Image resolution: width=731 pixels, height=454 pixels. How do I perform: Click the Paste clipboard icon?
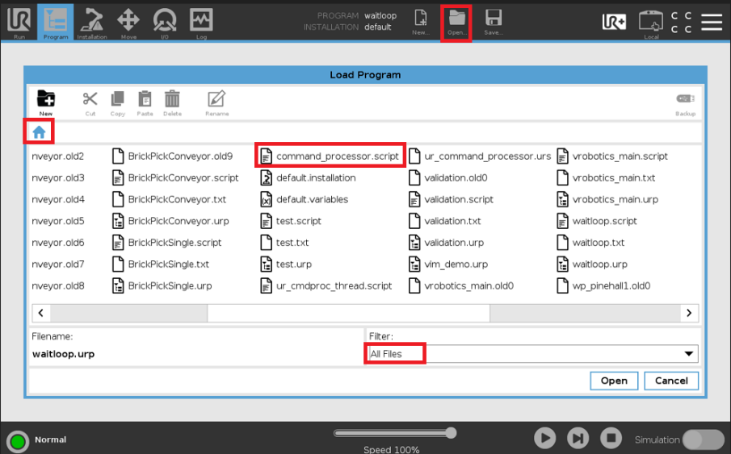145,103
